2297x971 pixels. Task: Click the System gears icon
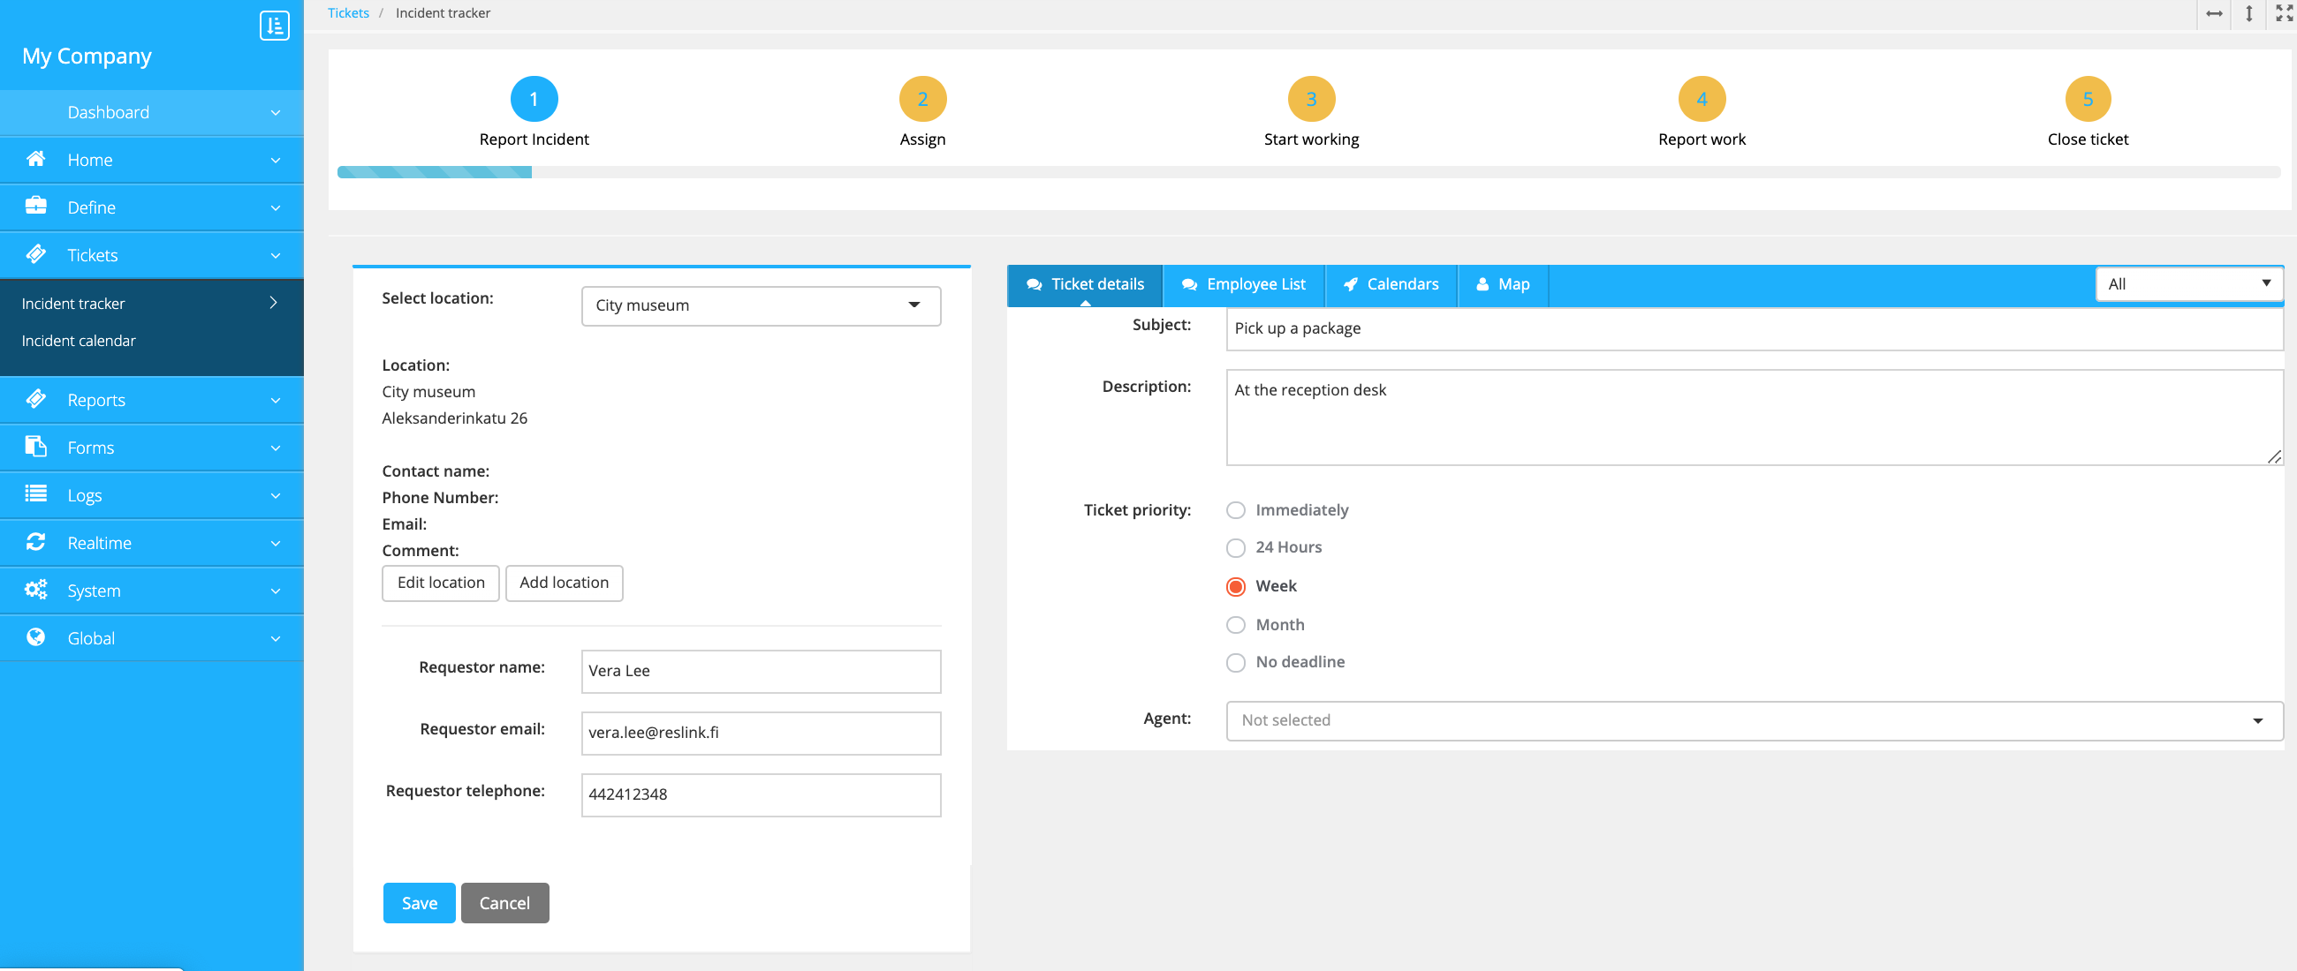click(x=35, y=590)
